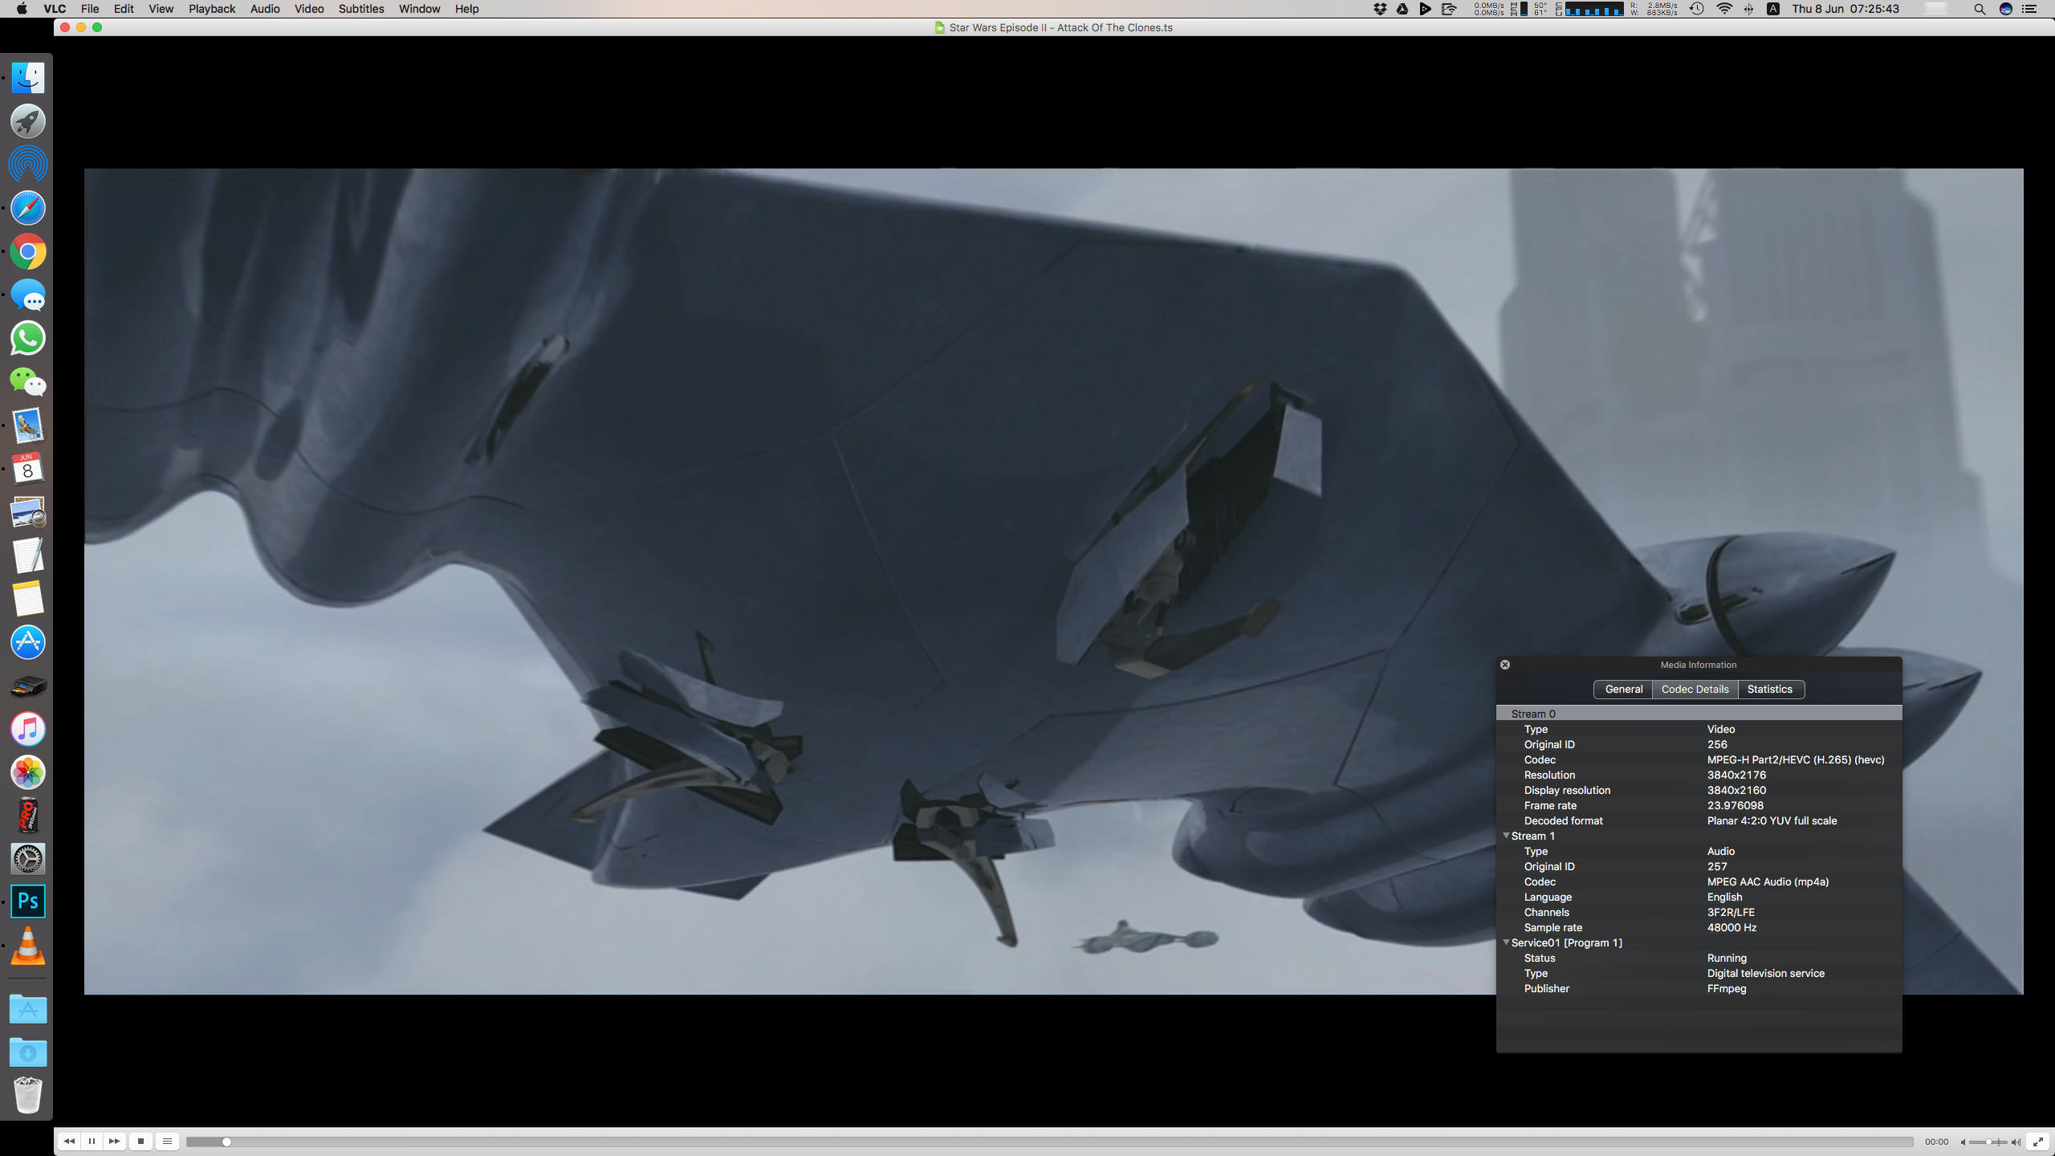Stop playback with the stop button

click(x=140, y=1141)
